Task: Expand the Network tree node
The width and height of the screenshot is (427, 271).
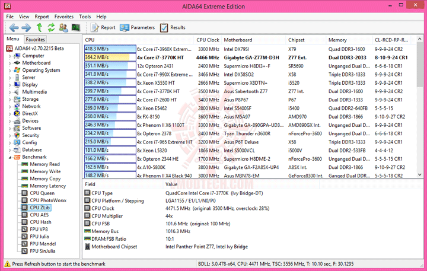Action: (10, 107)
